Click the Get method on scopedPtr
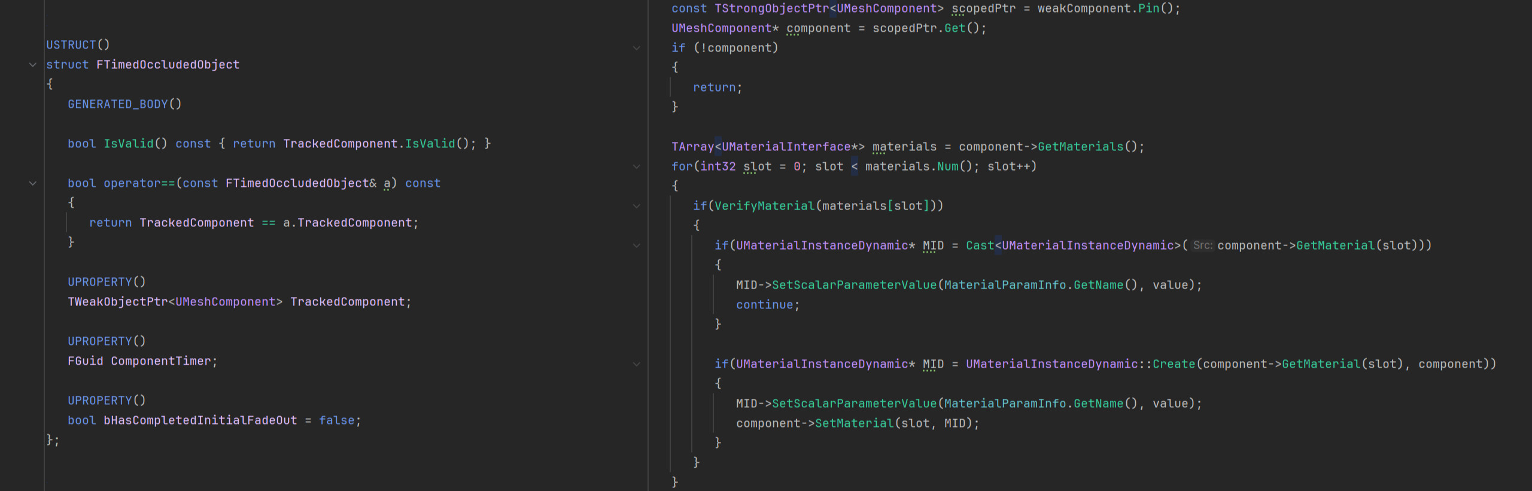 [955, 28]
